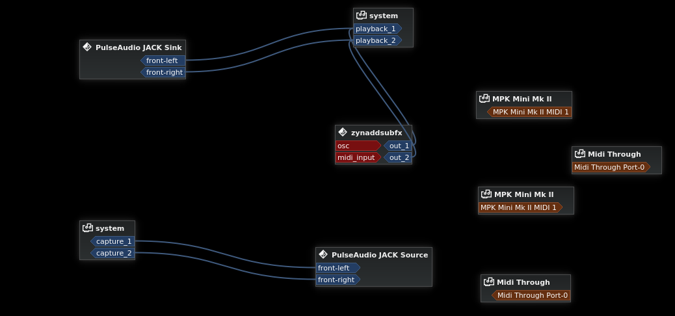The width and height of the screenshot is (675, 316).
Task: Click title of system node with capture ports
Action: point(110,228)
